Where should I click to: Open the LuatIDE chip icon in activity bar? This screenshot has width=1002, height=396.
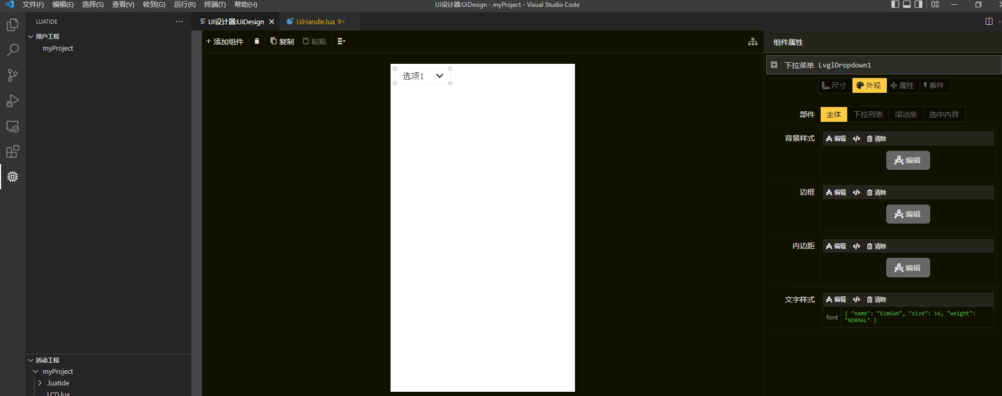point(13,177)
